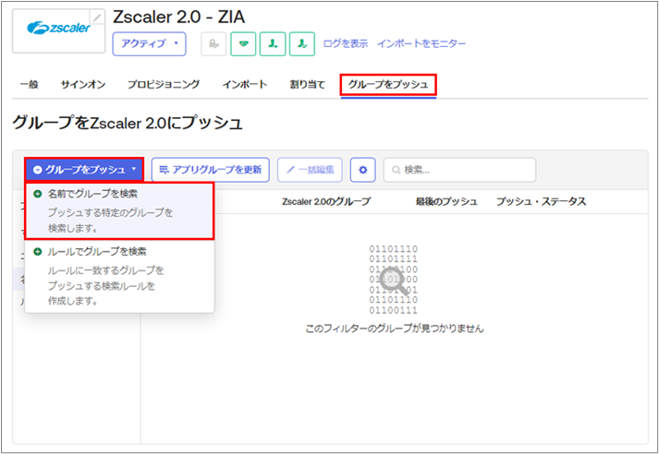Click the edit pencil icon on Zscaler logo
Viewport: 659px width, 454px height.
pos(97,18)
